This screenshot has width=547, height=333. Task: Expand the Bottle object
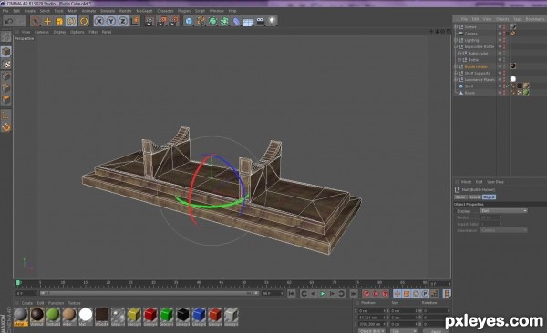pos(459,60)
